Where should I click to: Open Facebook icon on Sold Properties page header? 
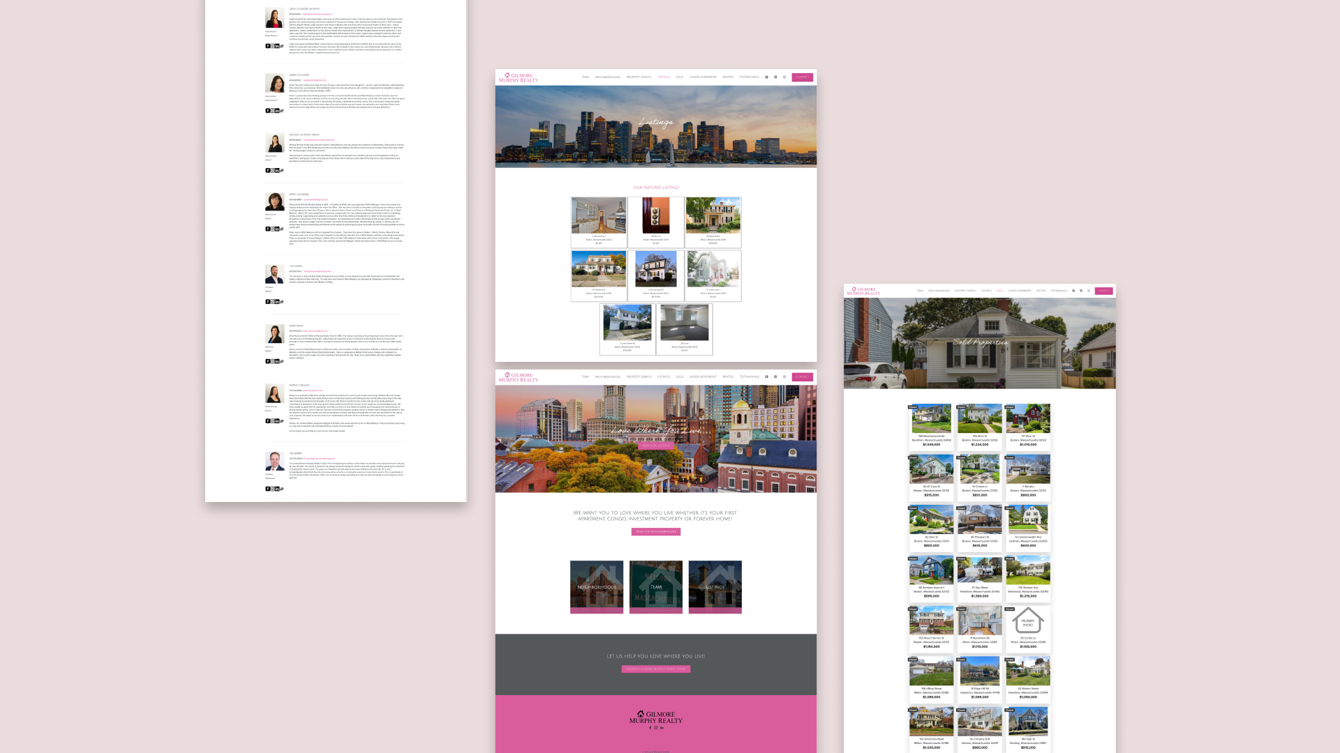(x=1073, y=291)
